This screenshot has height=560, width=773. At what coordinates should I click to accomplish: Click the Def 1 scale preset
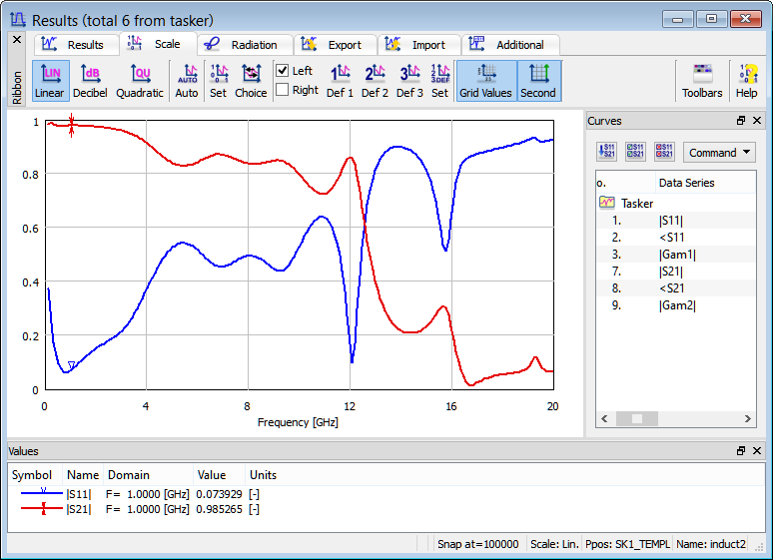tap(341, 80)
